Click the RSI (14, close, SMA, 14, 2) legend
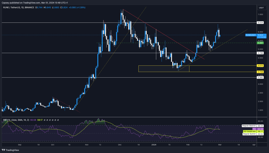This screenshot has height=153, width=269. click(x=16, y=120)
